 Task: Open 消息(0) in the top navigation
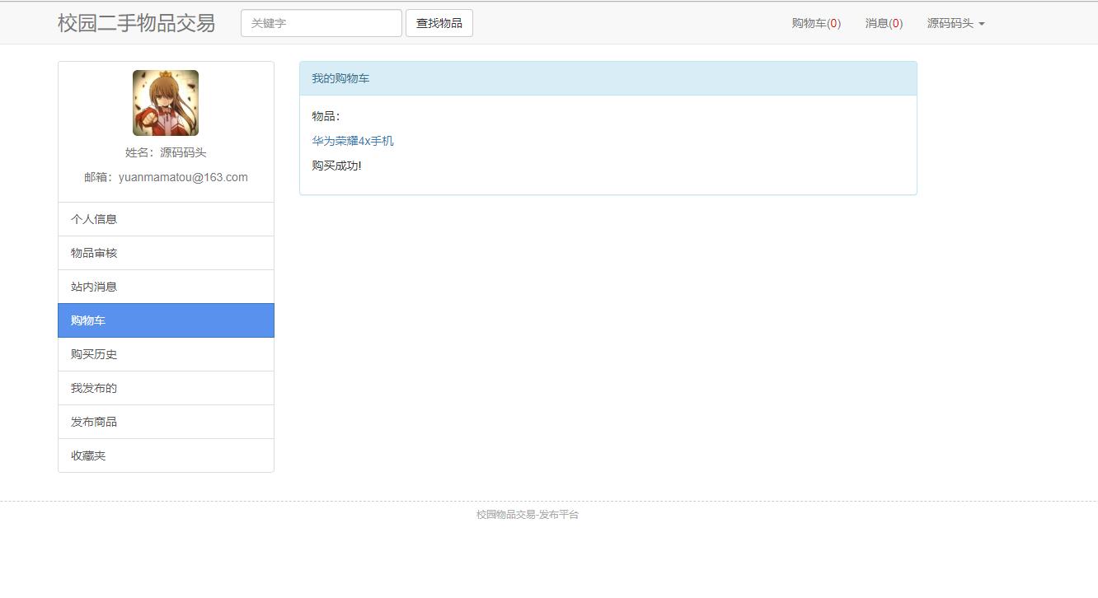tap(883, 23)
